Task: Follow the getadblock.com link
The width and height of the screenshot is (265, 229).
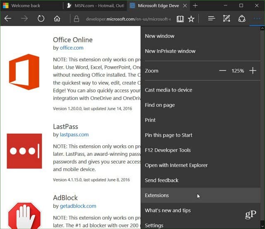Action: click(x=78, y=206)
